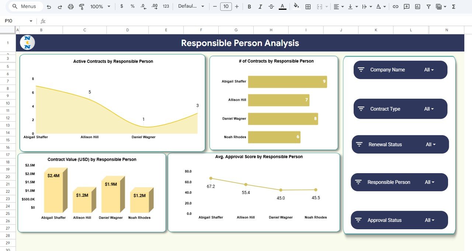Click the Insert comment icon
This screenshot has height=251, width=472.
pos(406,6)
